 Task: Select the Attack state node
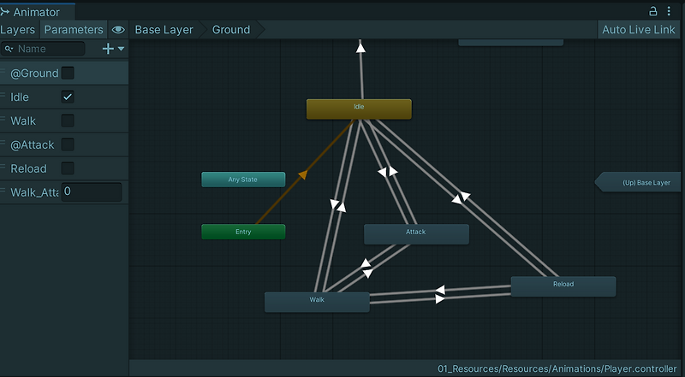(416, 234)
